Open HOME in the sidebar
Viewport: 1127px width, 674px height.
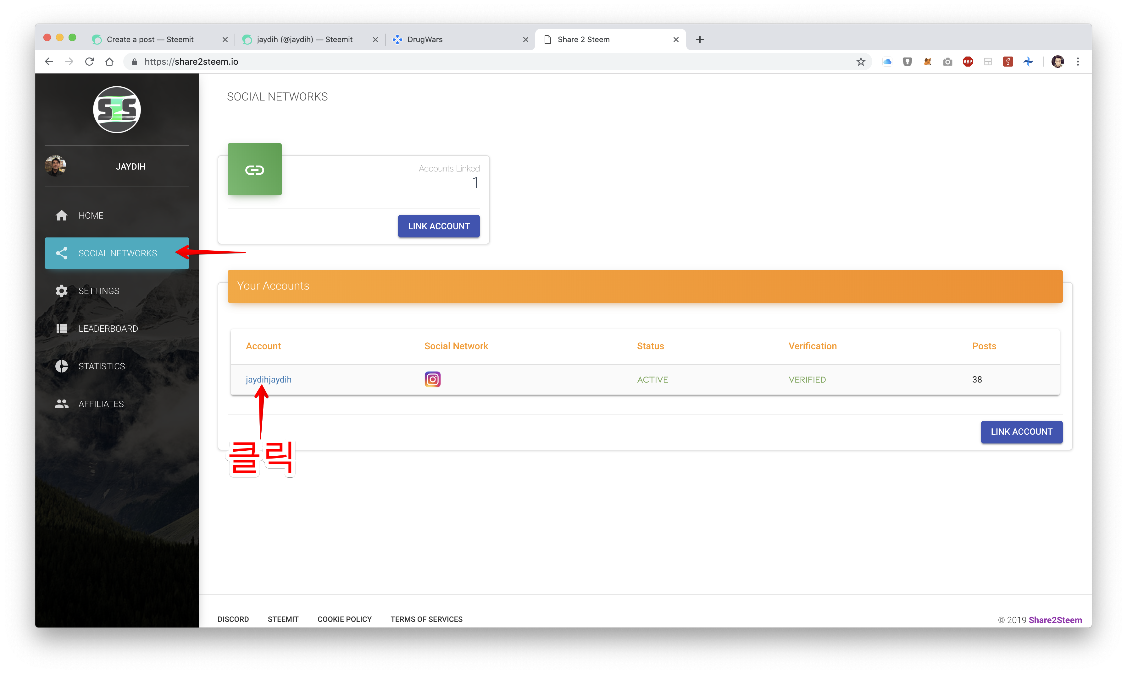pos(117,215)
